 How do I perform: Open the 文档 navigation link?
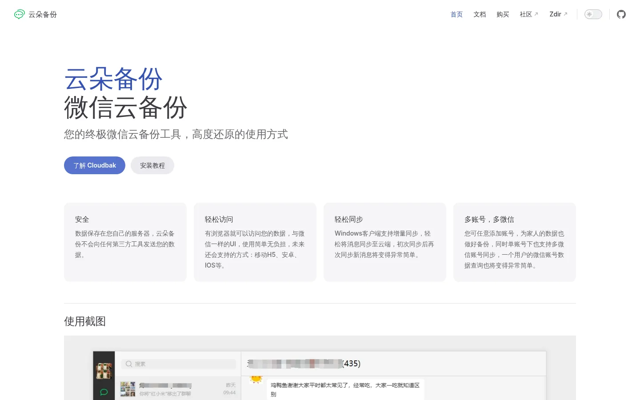(480, 14)
